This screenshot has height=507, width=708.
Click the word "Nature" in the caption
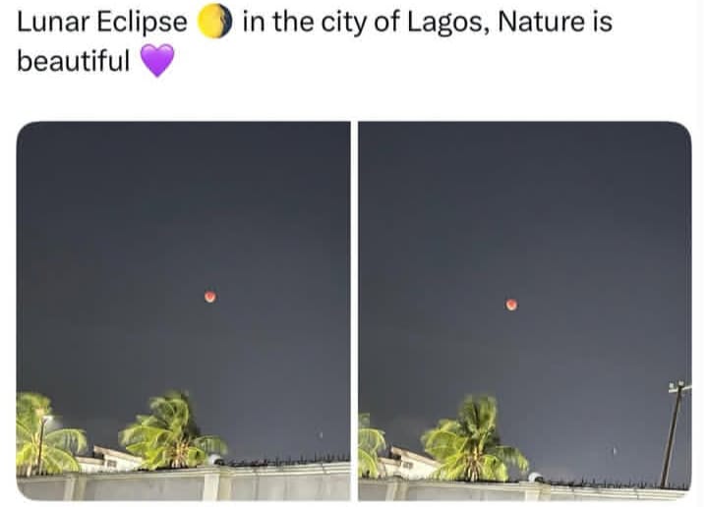[x=542, y=24]
